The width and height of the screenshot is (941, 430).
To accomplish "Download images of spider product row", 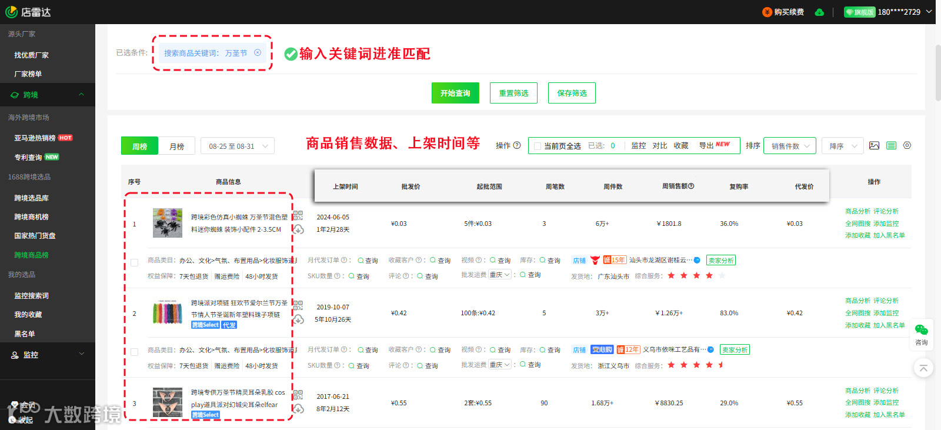I will (x=298, y=229).
